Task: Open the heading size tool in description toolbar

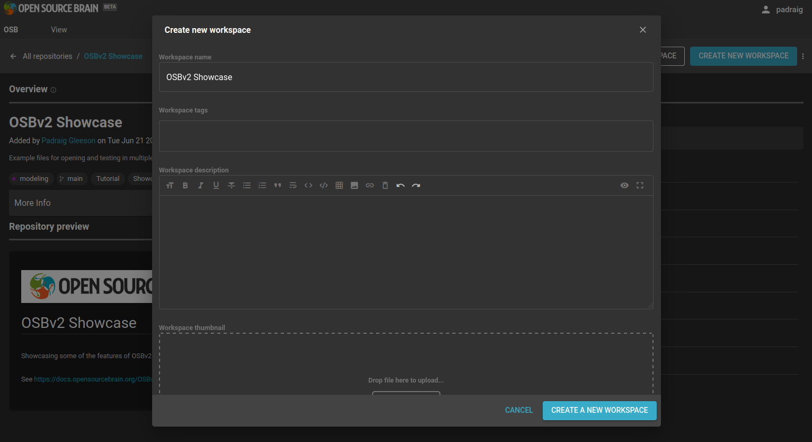Action: [x=170, y=186]
